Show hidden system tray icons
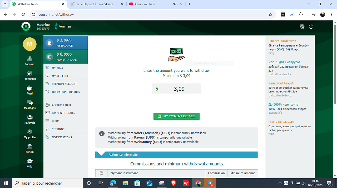 pos(280,183)
